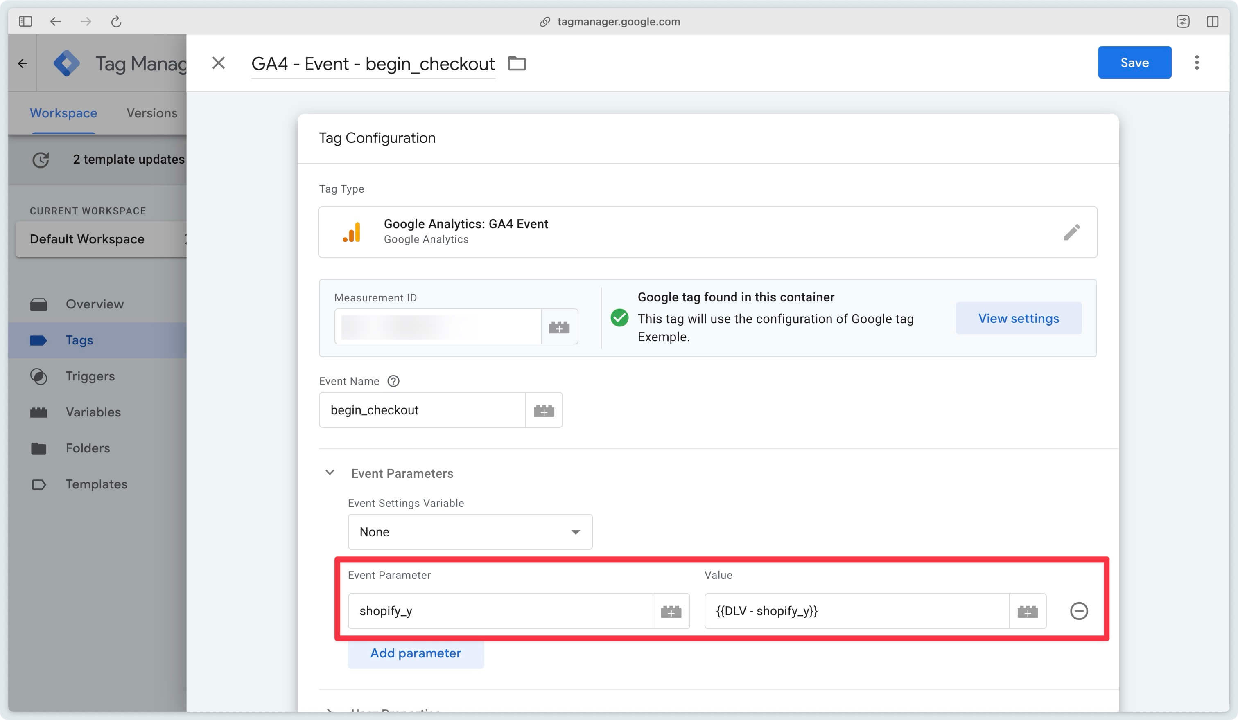1238x720 pixels.
Task: Reload the page with the refresh icon
Action: pyautogui.click(x=116, y=22)
